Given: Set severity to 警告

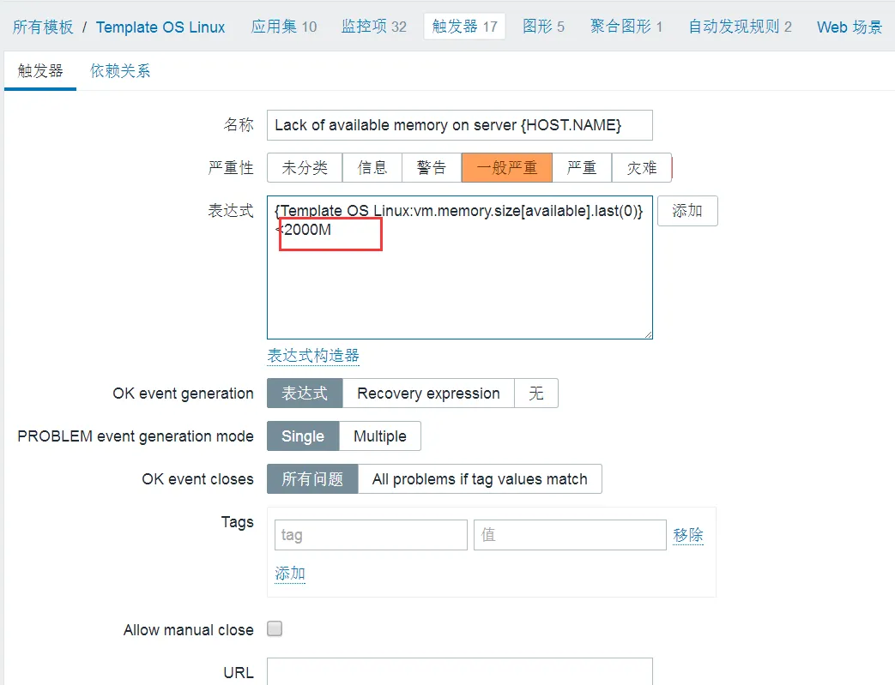Looking at the screenshot, I should point(432,168).
